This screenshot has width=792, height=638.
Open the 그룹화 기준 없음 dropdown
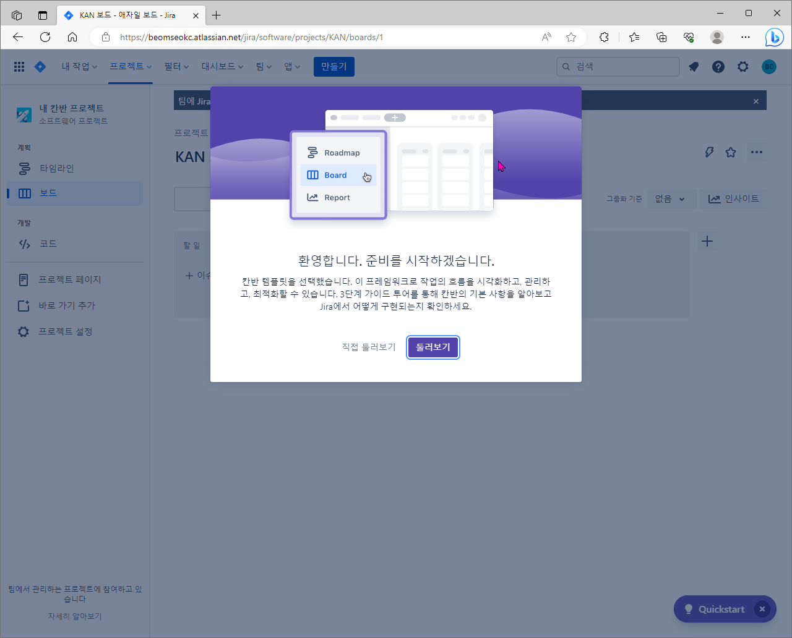tap(671, 199)
